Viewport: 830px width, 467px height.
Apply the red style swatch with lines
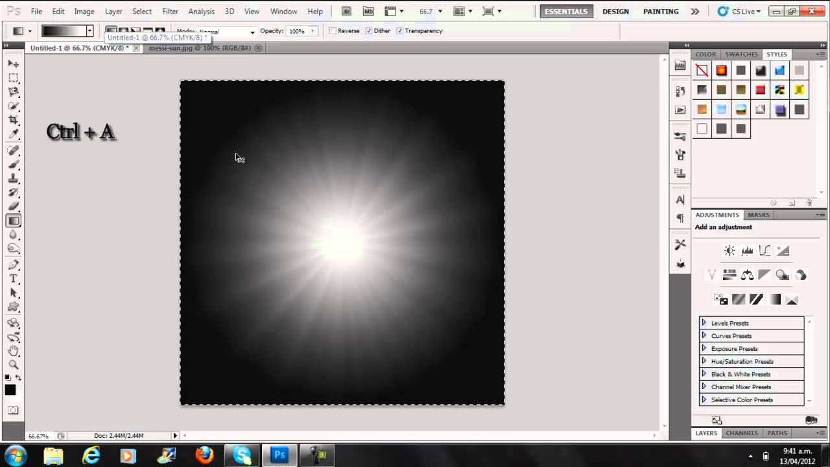[x=761, y=90]
